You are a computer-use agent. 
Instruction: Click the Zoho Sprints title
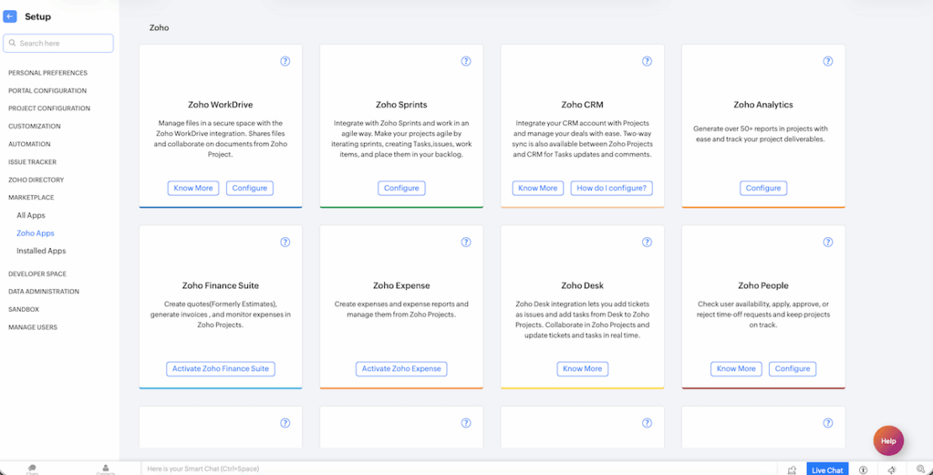click(402, 105)
